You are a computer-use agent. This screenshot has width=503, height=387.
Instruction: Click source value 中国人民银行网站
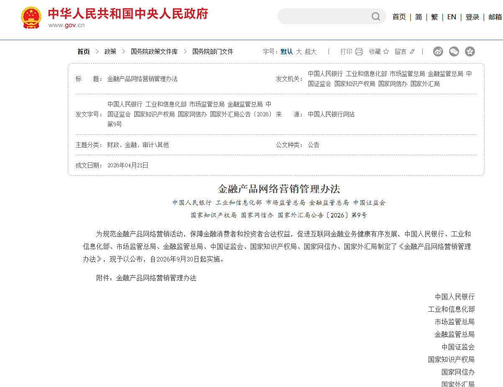pyautogui.click(x=331, y=114)
